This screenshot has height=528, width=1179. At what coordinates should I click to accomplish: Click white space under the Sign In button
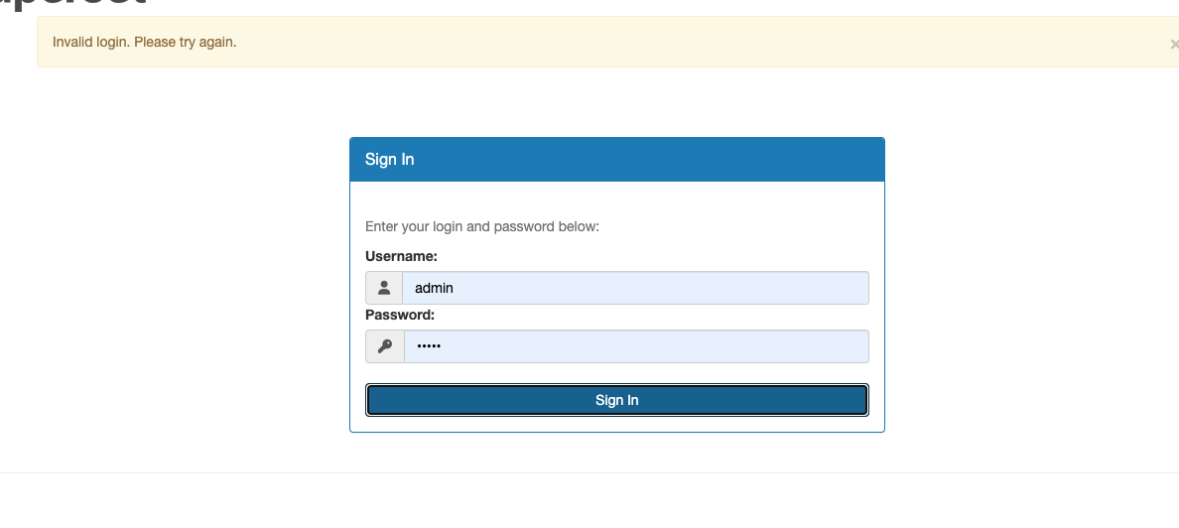pos(616,424)
